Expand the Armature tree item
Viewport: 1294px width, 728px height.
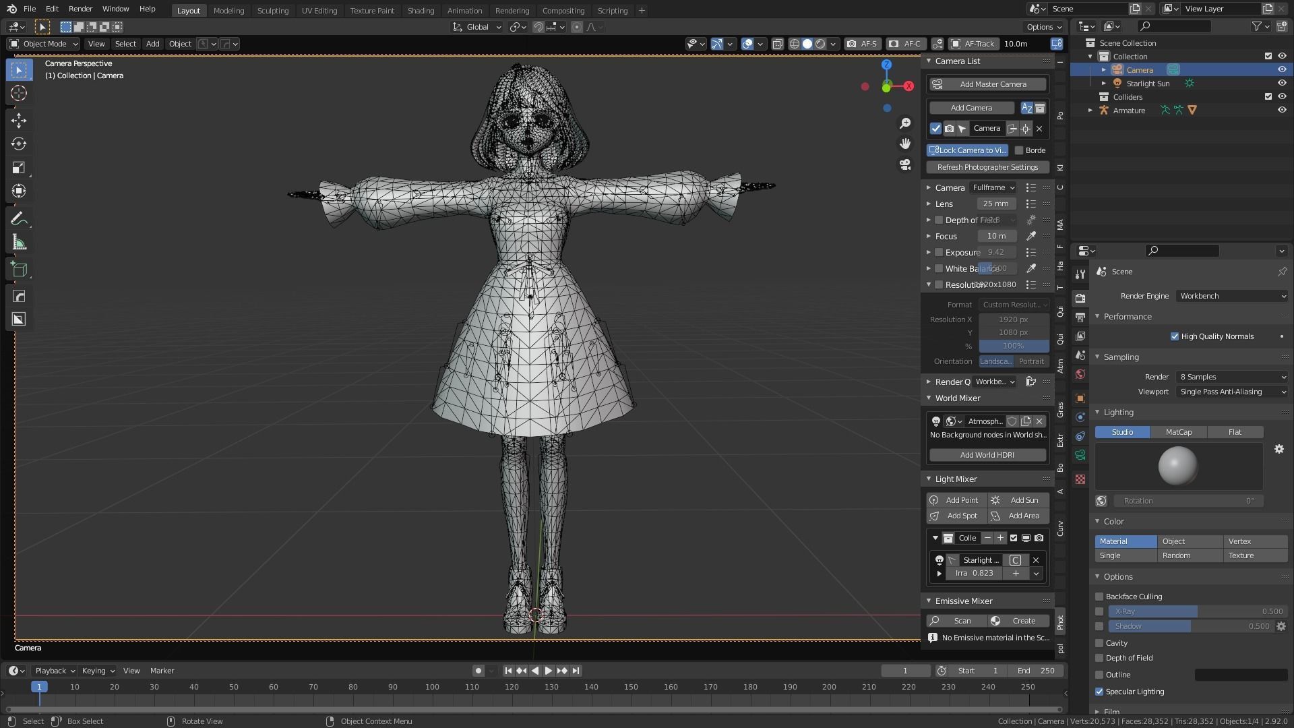[x=1090, y=111]
